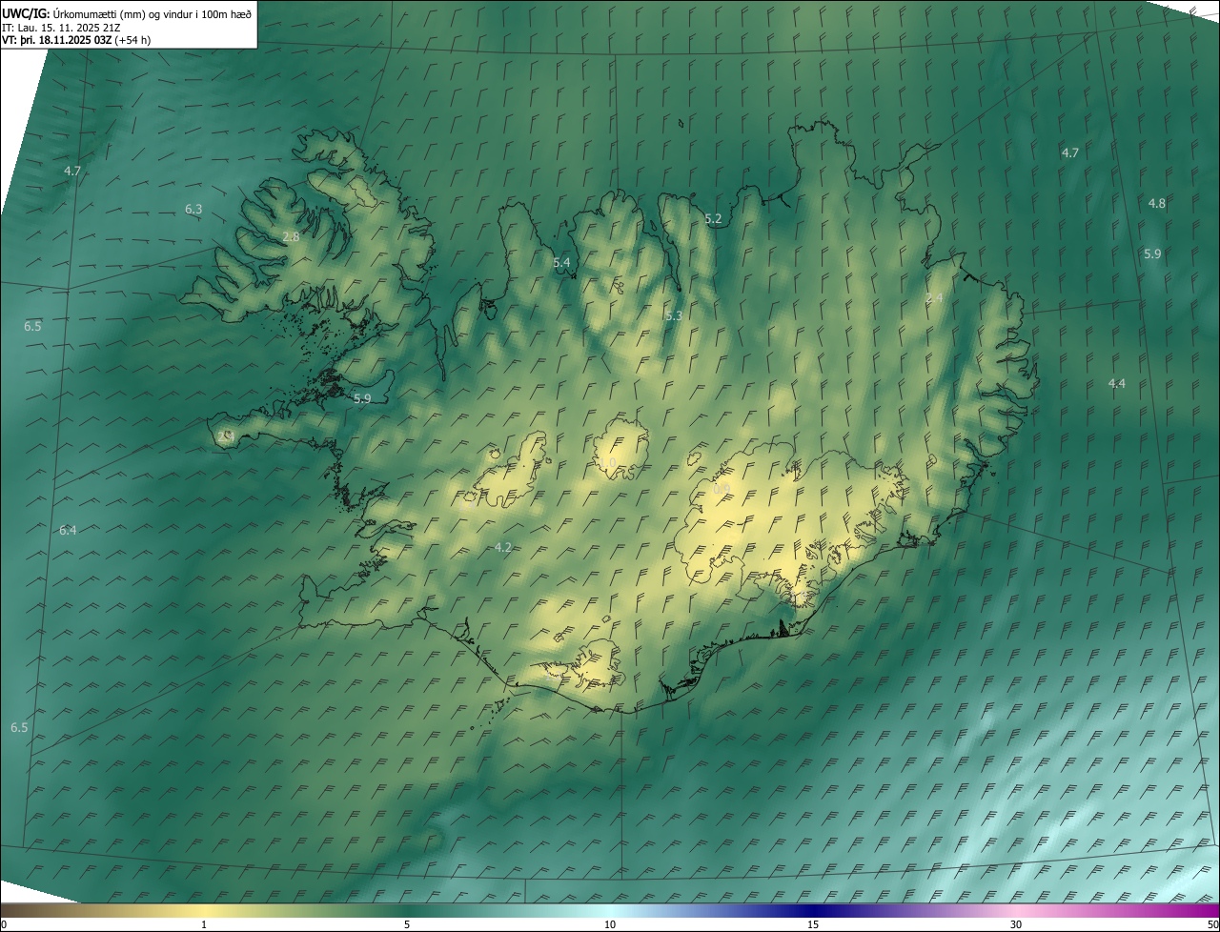Click the faint 1.0 value on the glacier

pos(608,462)
